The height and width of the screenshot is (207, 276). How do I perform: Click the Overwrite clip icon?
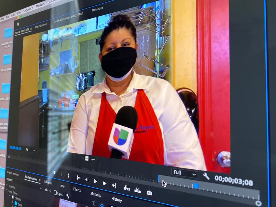[x=137, y=190]
